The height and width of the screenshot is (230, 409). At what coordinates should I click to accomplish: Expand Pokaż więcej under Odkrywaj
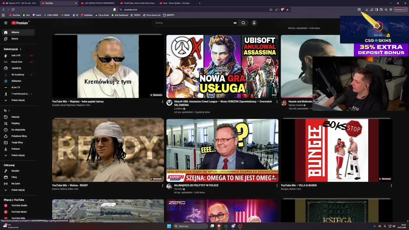pyautogui.click(x=18, y=190)
